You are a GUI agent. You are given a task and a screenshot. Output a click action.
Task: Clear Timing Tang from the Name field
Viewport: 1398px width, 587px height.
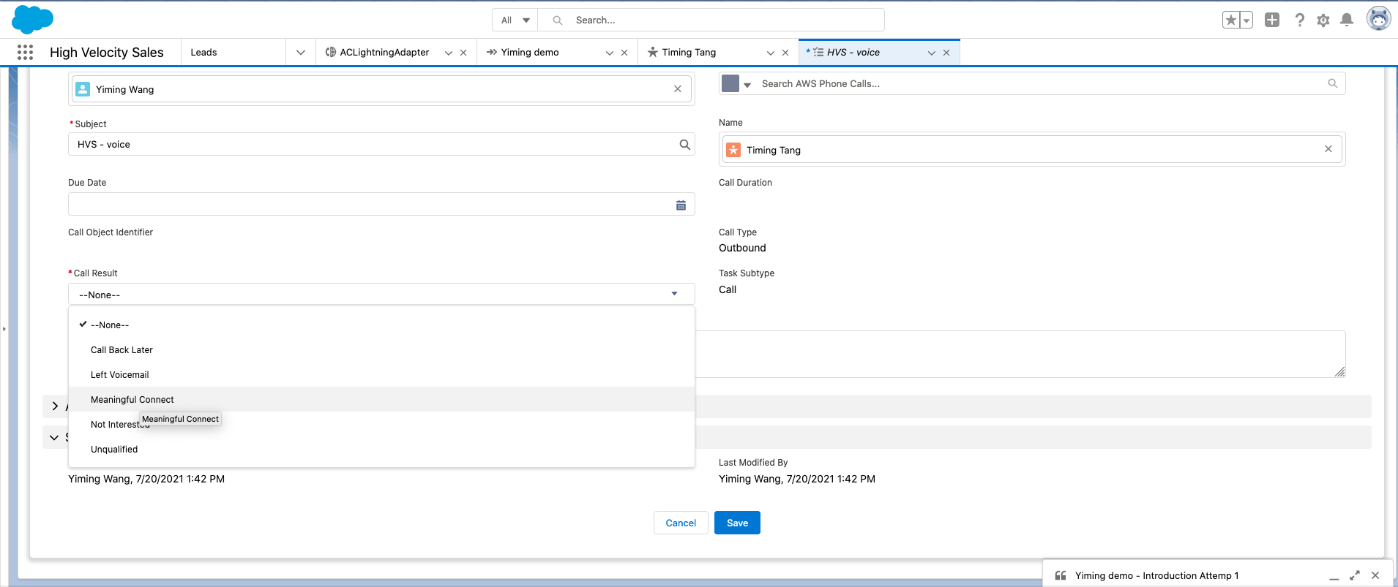[1328, 149]
